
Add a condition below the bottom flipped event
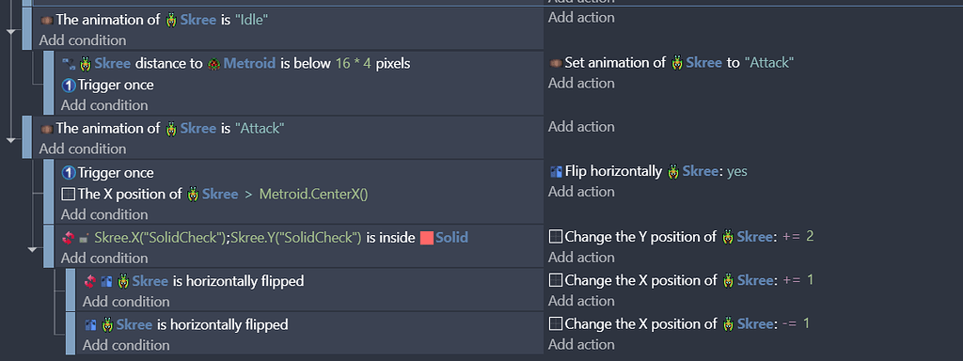127,345
